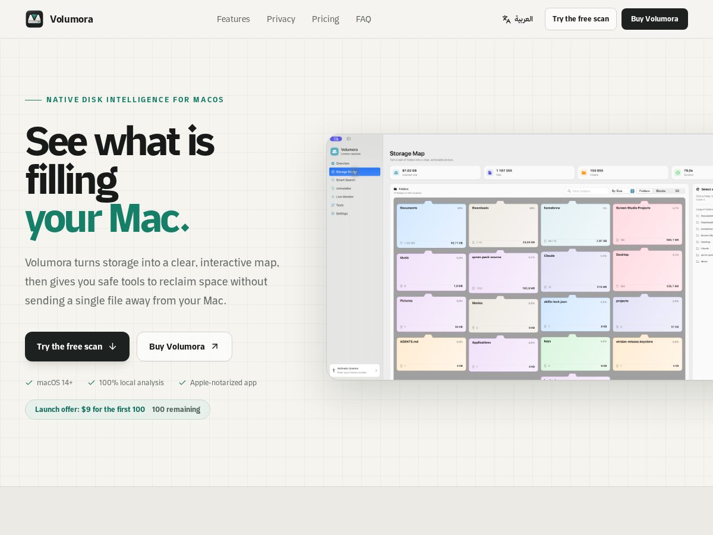Open the Desktop folder card
The width and height of the screenshot is (713, 535).
click(x=648, y=270)
